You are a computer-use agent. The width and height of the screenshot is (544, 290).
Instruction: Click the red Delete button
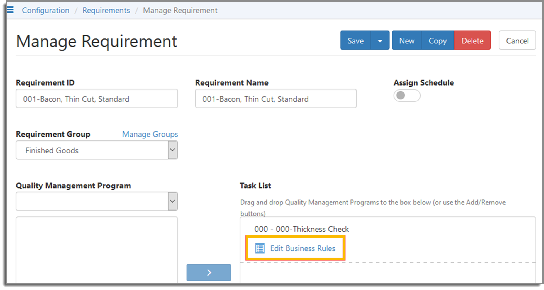pos(472,41)
